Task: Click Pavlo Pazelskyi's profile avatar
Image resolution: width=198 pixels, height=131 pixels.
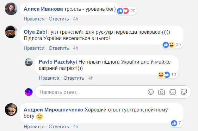Action: [x=29, y=62]
